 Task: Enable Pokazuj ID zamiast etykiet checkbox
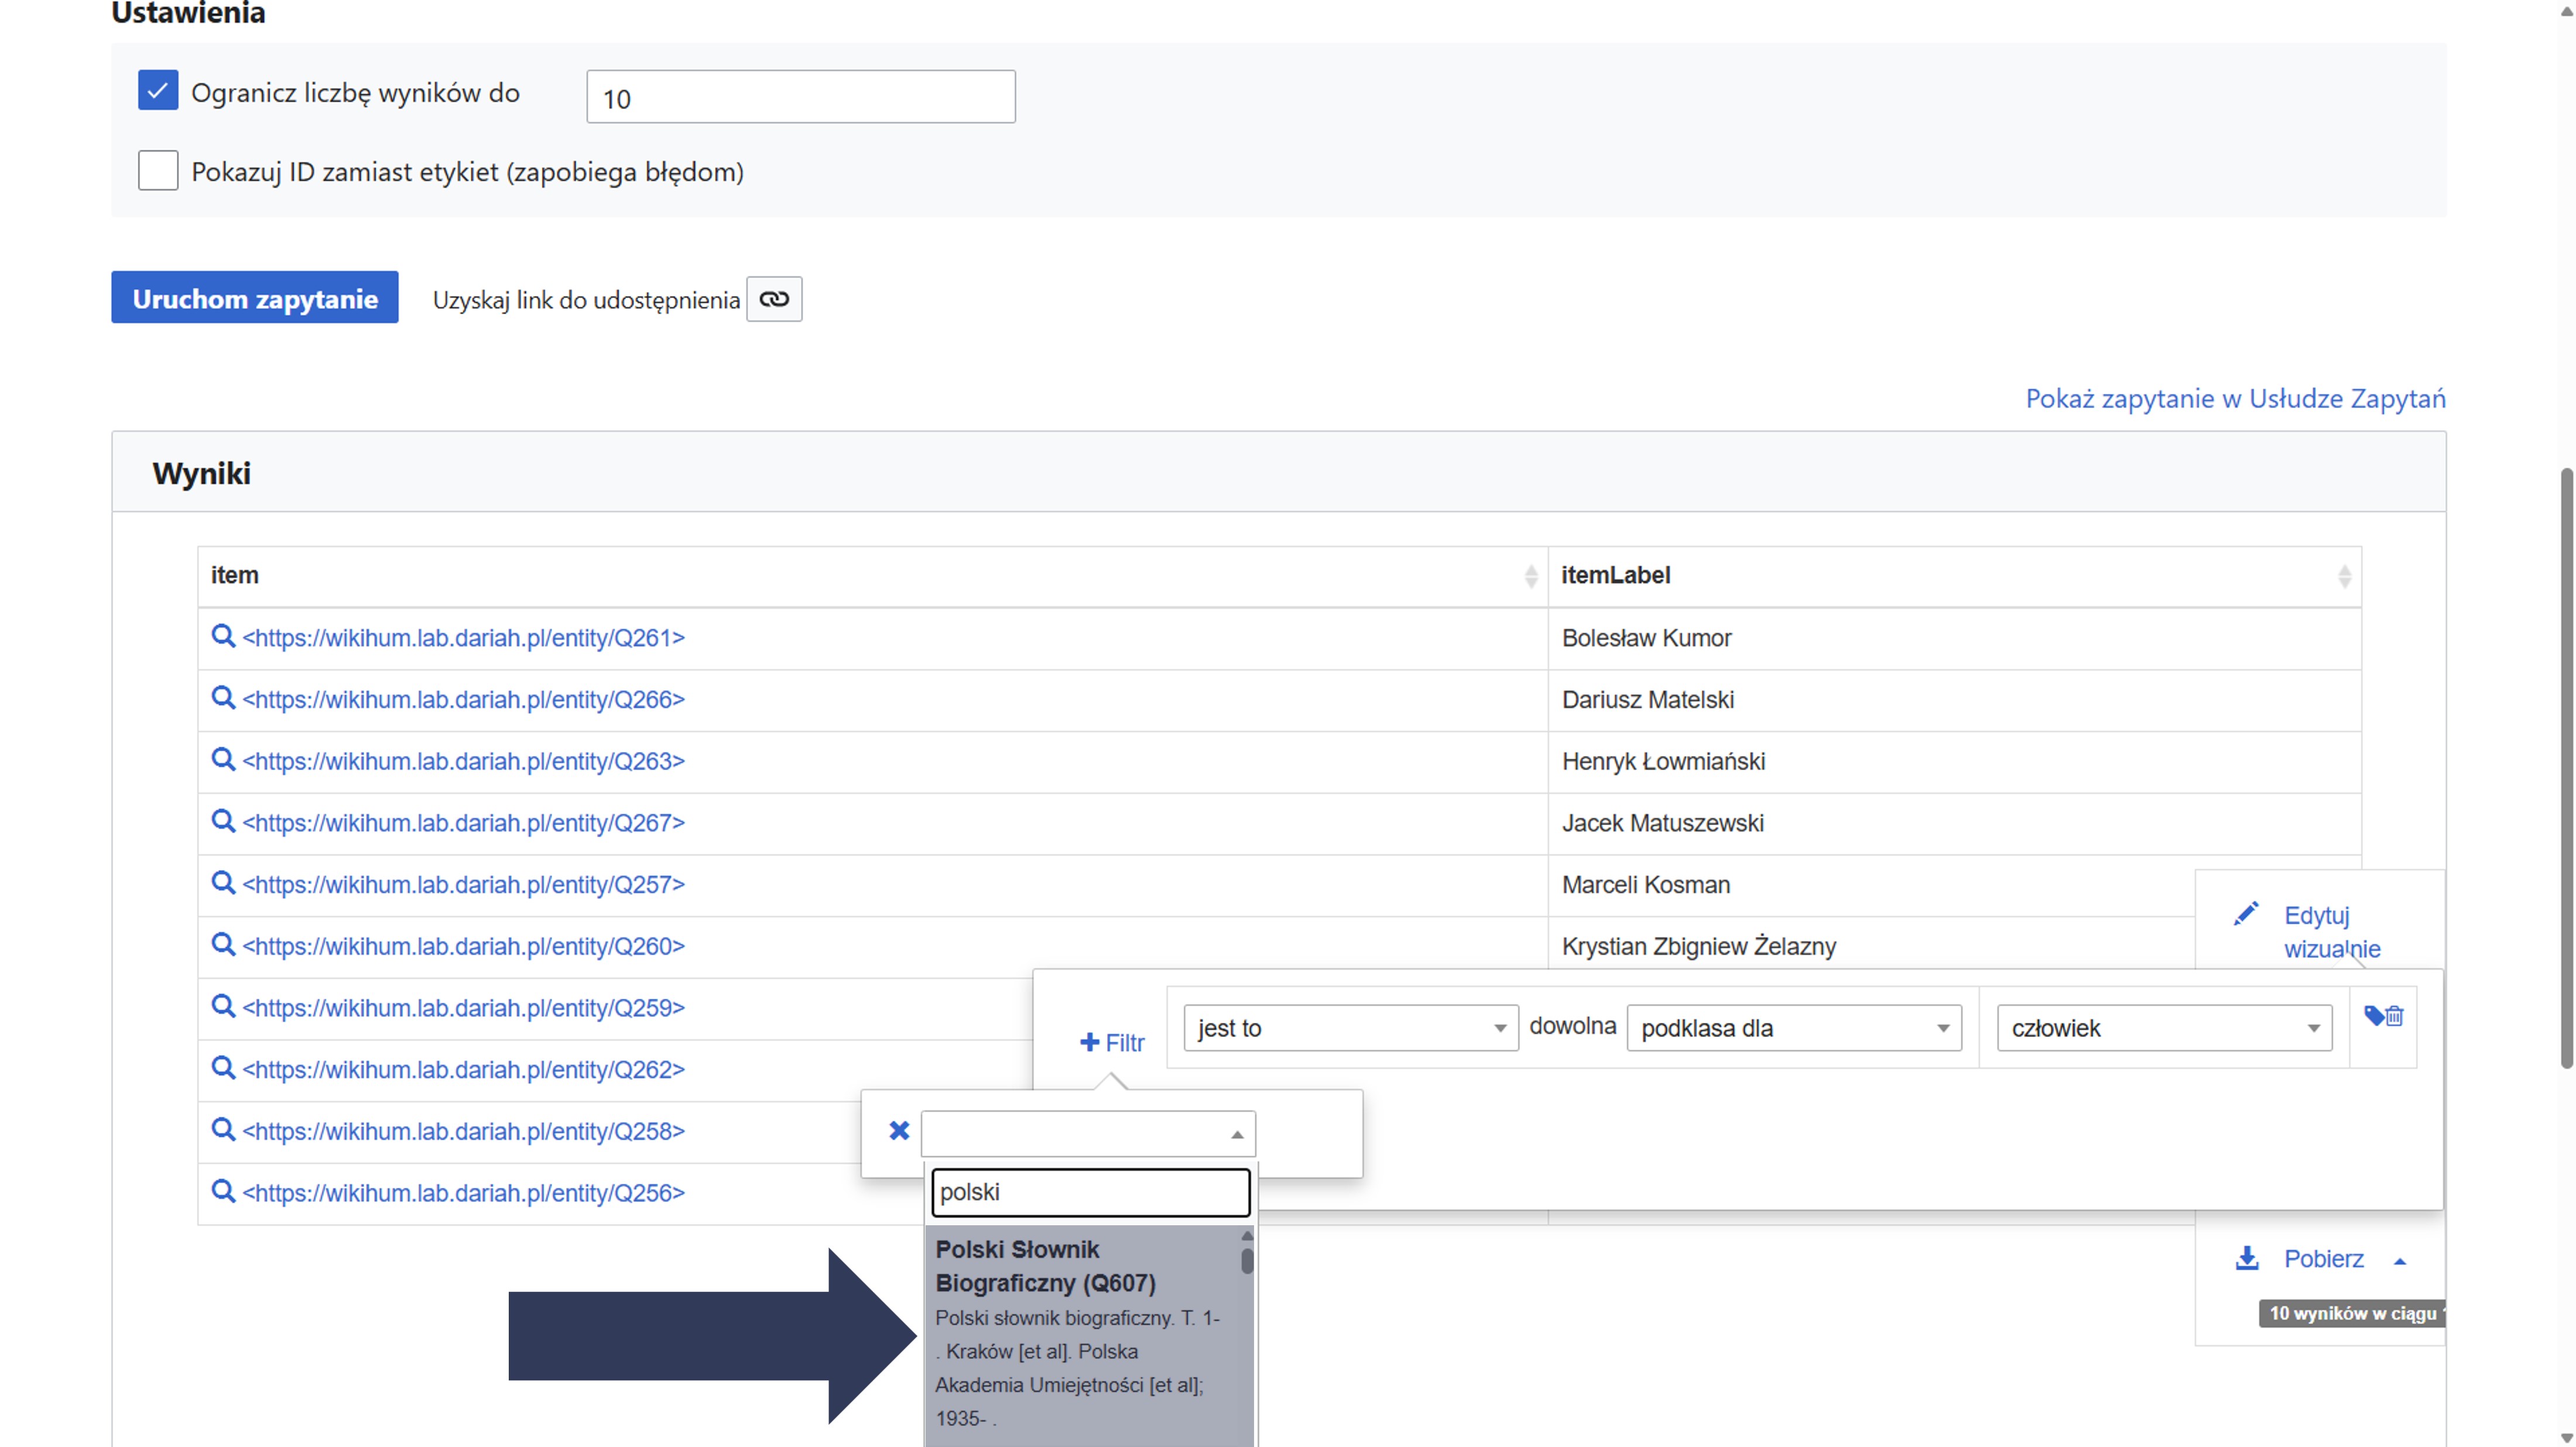(x=158, y=171)
